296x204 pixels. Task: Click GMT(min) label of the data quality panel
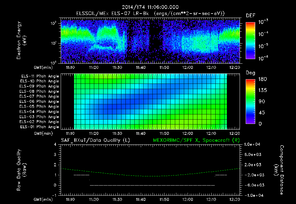coord(43,199)
